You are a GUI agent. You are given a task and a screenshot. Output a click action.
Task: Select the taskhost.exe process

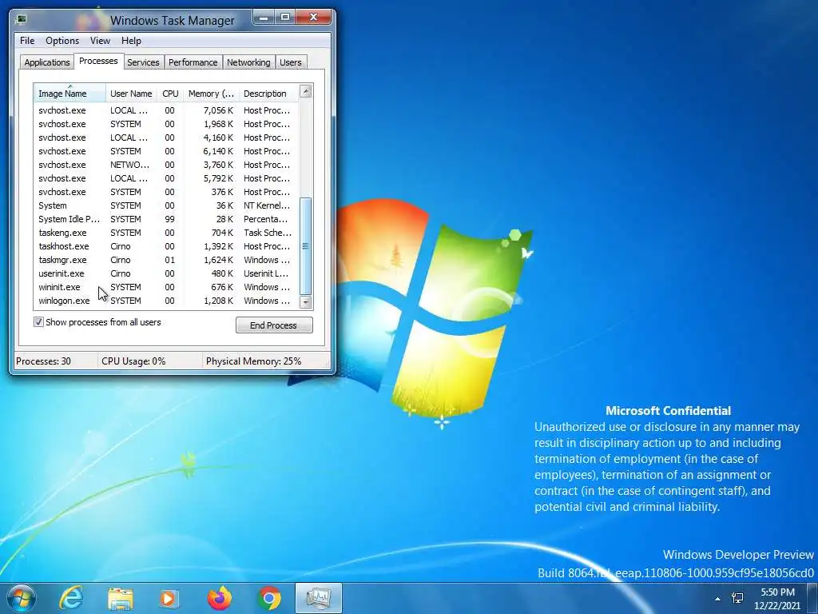(x=166, y=246)
